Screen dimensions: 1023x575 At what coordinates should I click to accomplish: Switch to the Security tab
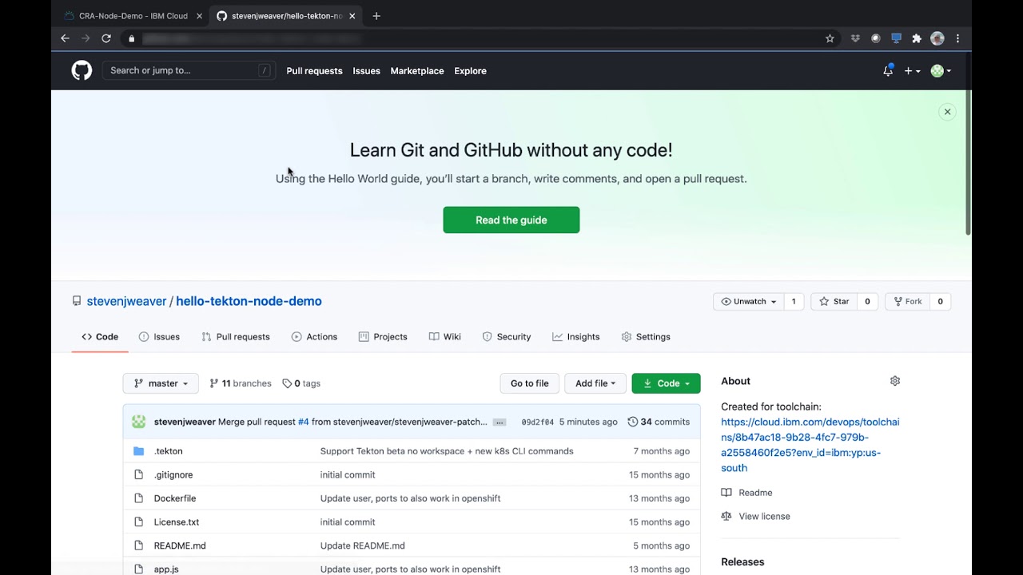point(507,336)
